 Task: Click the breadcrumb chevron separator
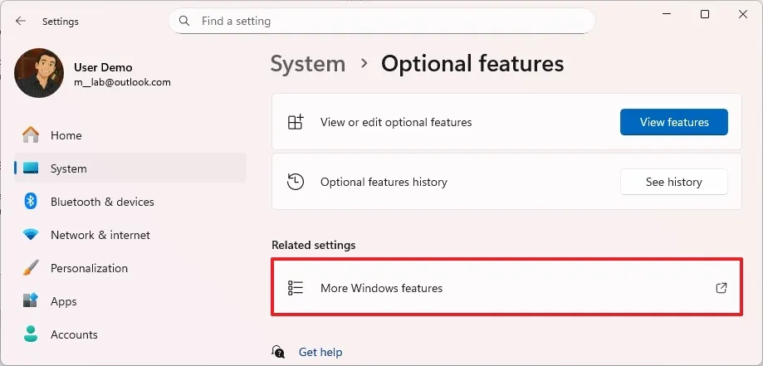point(364,63)
